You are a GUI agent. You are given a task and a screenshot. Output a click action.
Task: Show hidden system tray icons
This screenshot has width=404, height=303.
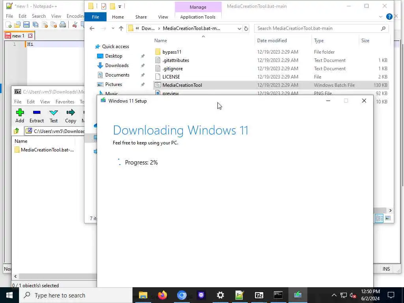click(334, 295)
